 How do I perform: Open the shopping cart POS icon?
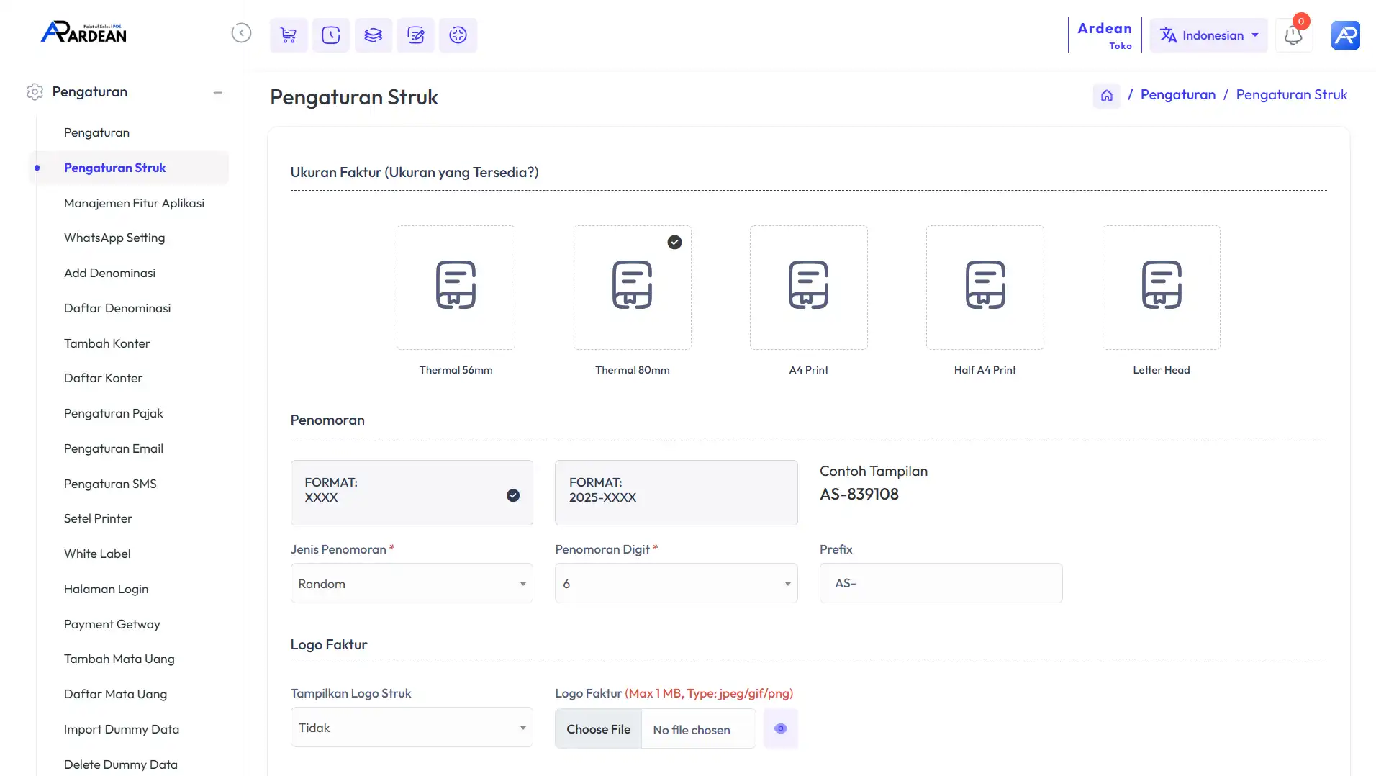pyautogui.click(x=289, y=35)
